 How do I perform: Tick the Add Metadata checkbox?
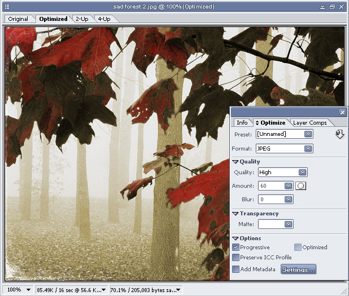(236, 270)
